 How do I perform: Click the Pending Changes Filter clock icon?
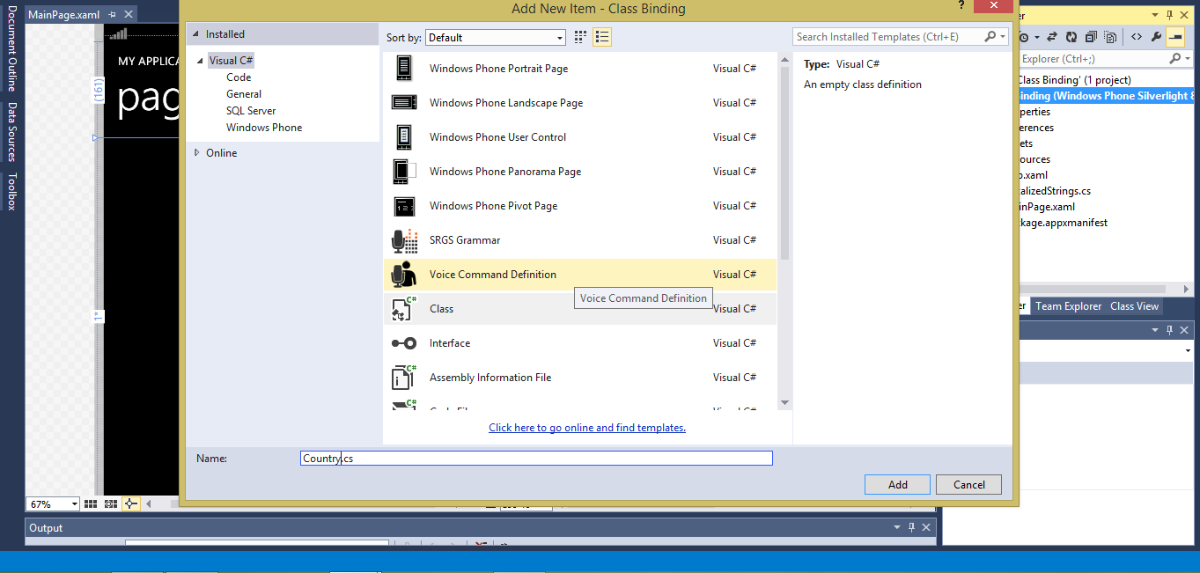point(1024,38)
